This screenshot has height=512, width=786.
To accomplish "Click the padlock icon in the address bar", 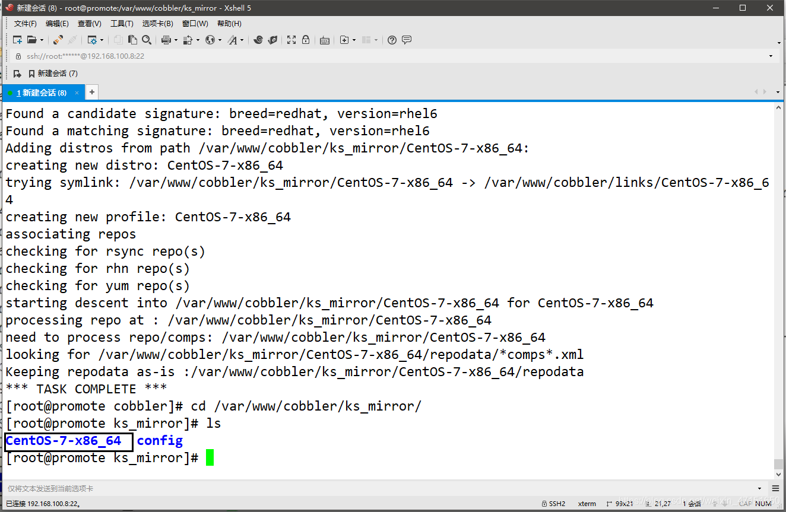I will pos(18,56).
